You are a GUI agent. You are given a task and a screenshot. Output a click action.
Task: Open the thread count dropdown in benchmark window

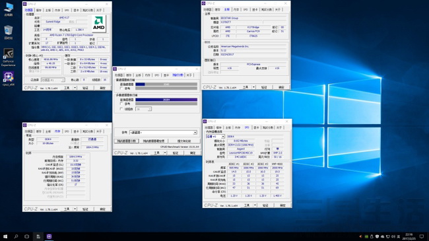[x=143, y=109]
